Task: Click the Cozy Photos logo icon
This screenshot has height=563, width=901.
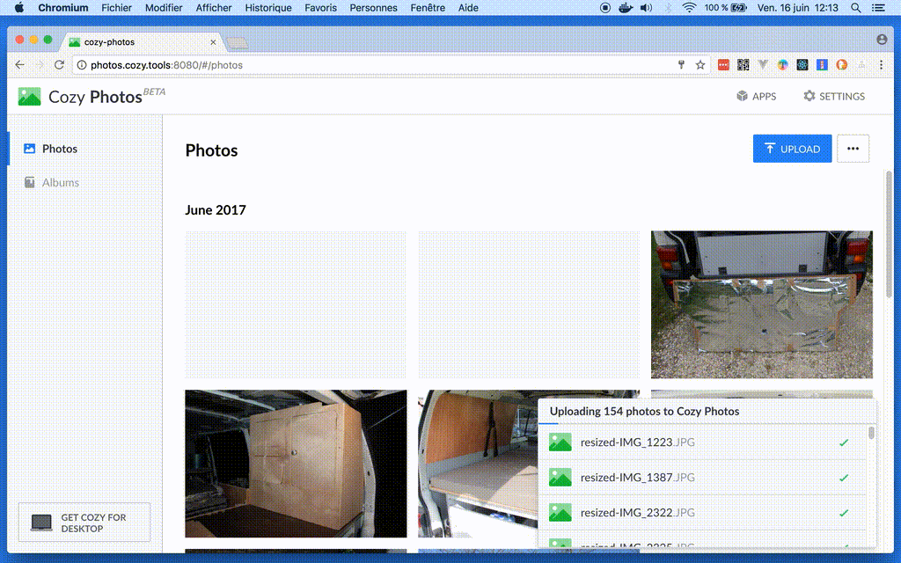Action: pos(29,97)
